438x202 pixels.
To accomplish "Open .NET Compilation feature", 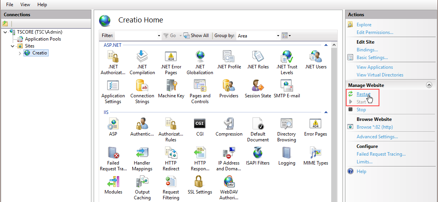I will coord(142,63).
